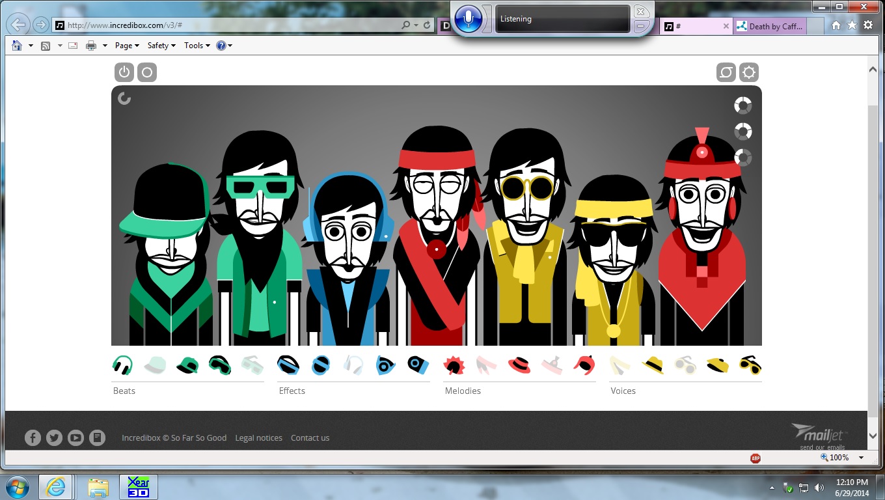
Task: Toggle the speech recognition microphone button
Action: [x=467, y=19]
